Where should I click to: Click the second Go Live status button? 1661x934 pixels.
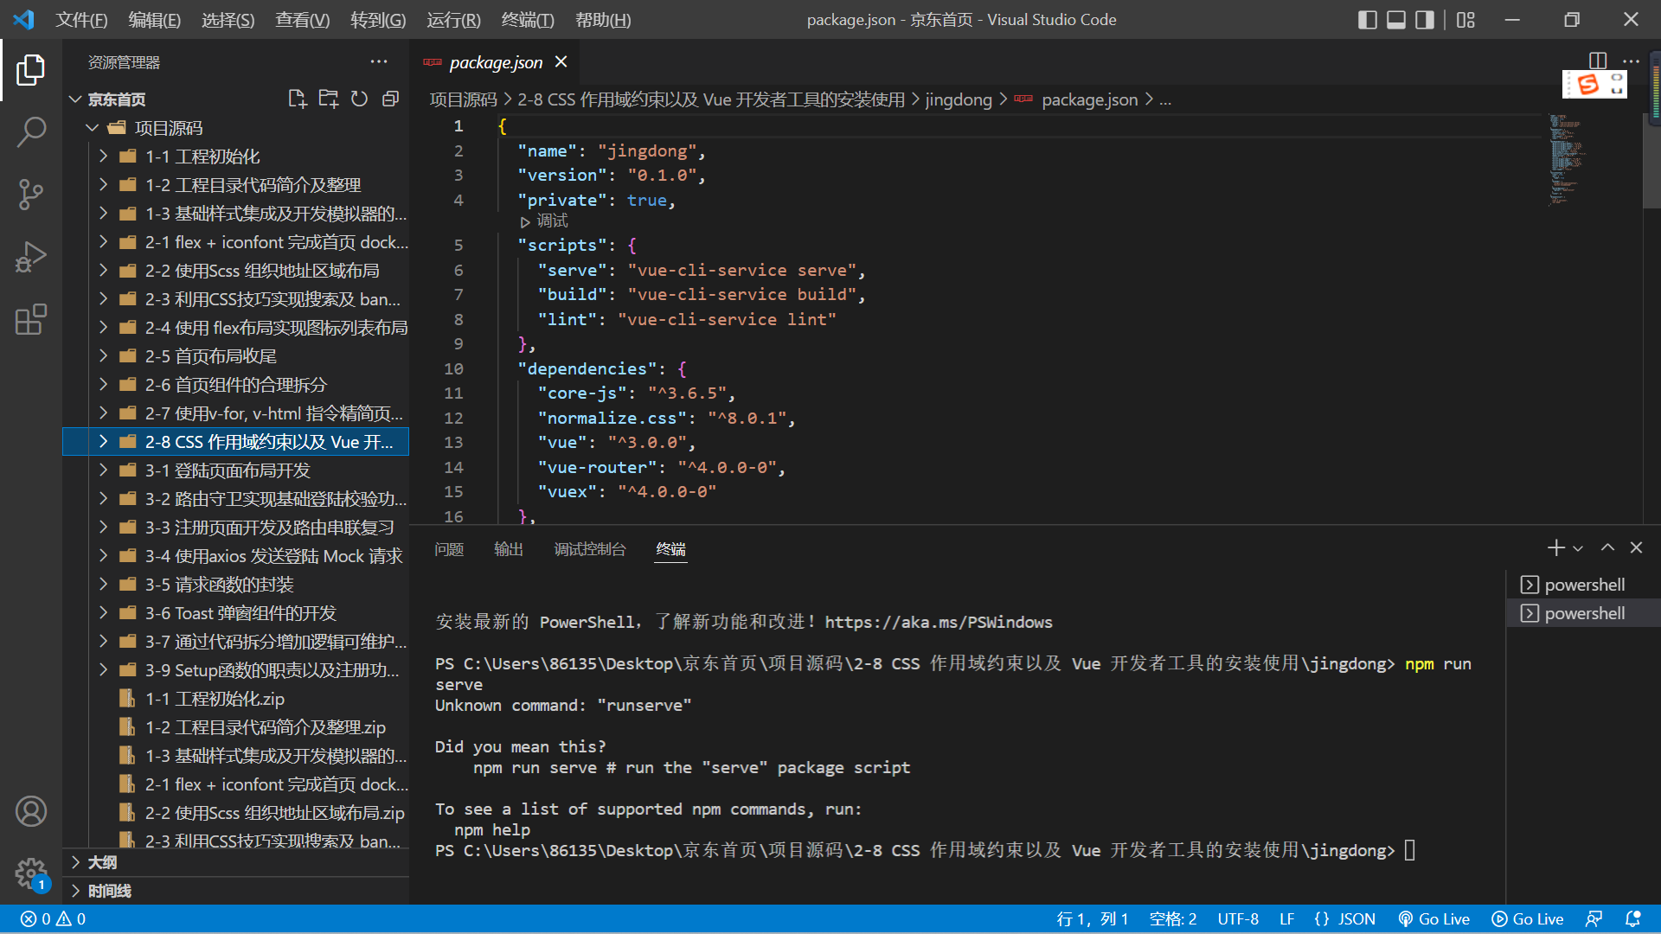pos(1528,919)
